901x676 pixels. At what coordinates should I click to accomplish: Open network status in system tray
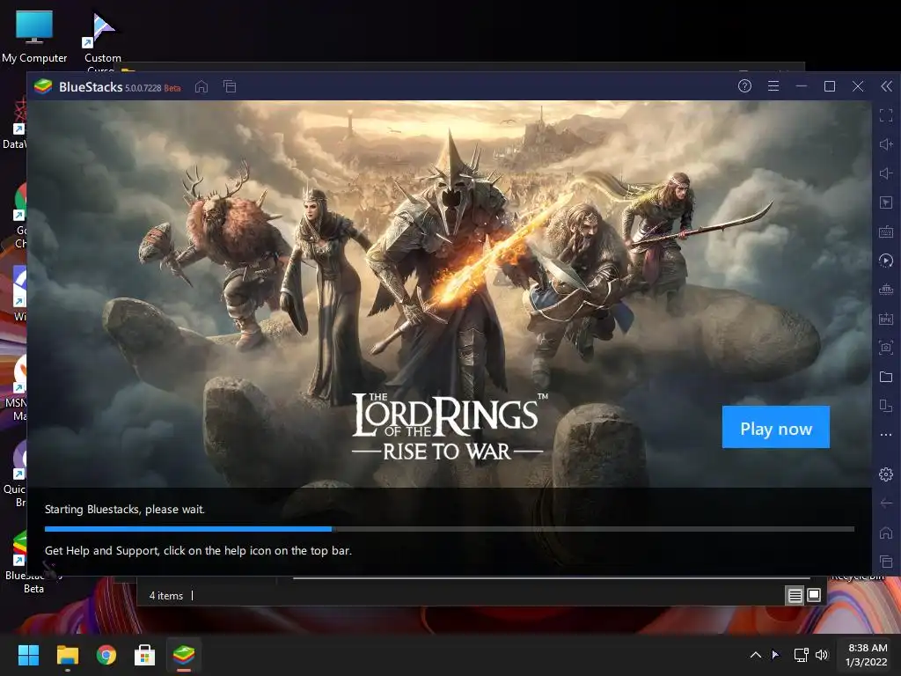(801, 655)
